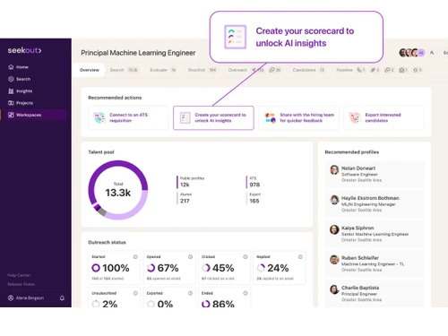The width and height of the screenshot is (448, 336).
Task: Open Insights in the sidebar
Action: 20,90
